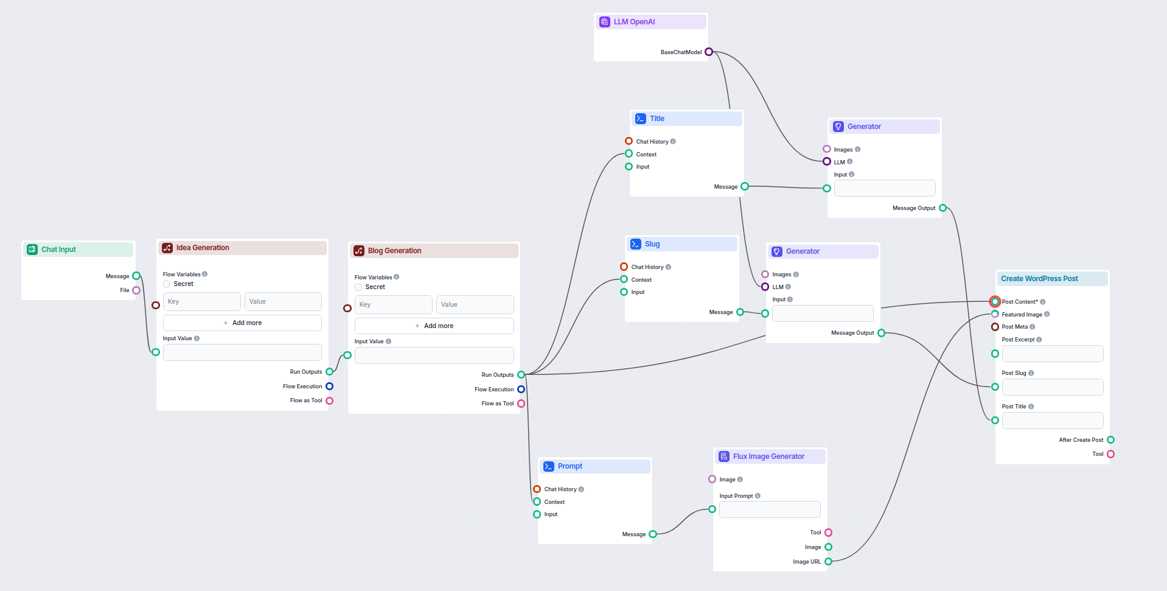Screen dimensions: 1167x591
Task: Enable Secret checkbox in Blog Generation
Action: (x=358, y=287)
